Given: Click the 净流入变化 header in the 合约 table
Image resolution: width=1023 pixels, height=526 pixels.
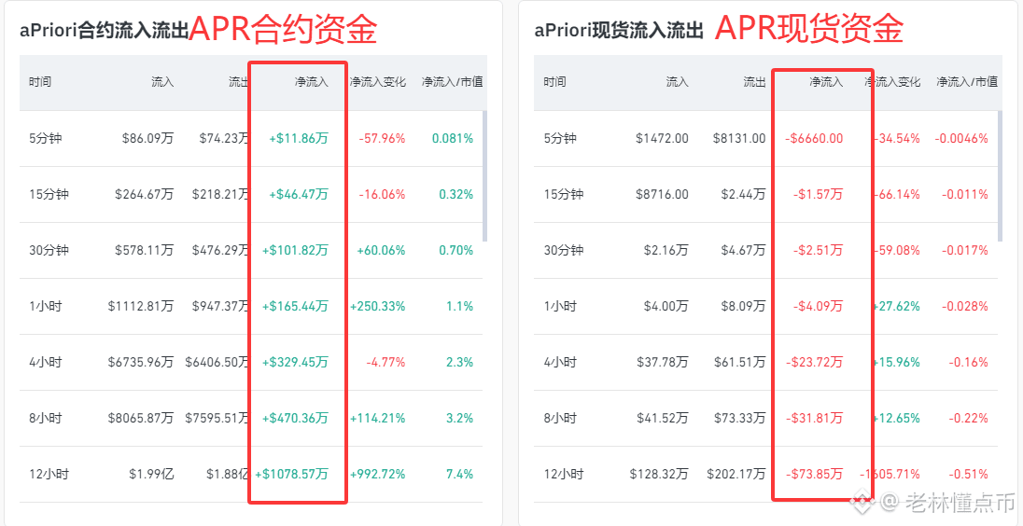Looking at the screenshot, I should click(x=378, y=82).
